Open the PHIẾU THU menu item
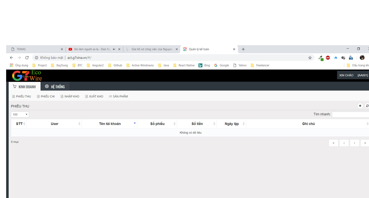This screenshot has width=369, height=198. 22,97
